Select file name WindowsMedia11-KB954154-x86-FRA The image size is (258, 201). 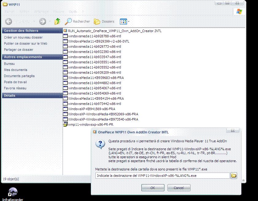[96, 99]
